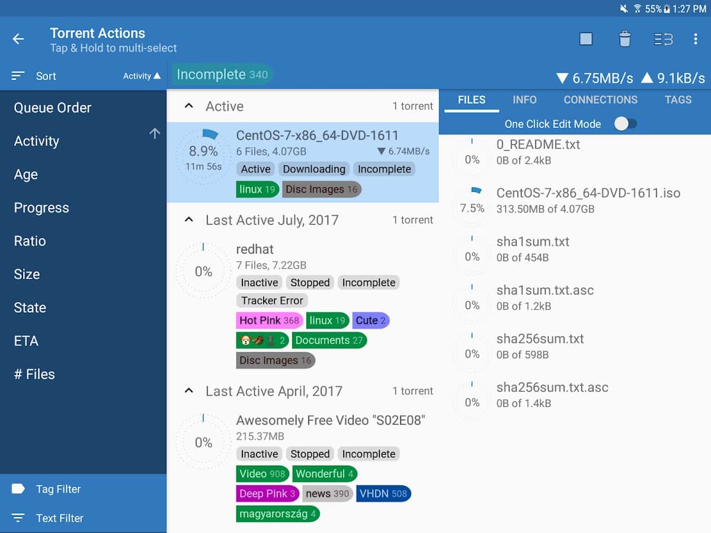Collapse the Last Active July, 2017 group
Image resolution: width=711 pixels, height=533 pixels.
[189, 220]
